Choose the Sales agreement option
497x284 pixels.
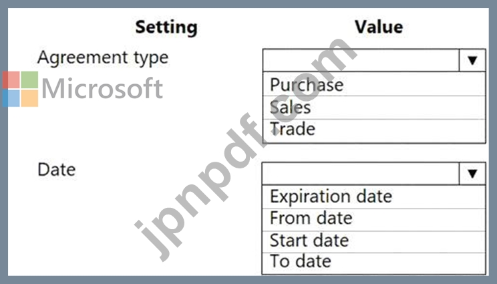coord(291,107)
